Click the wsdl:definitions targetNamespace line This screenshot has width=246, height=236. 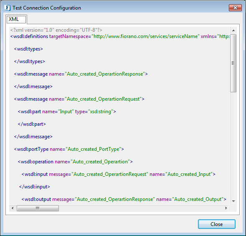point(120,36)
